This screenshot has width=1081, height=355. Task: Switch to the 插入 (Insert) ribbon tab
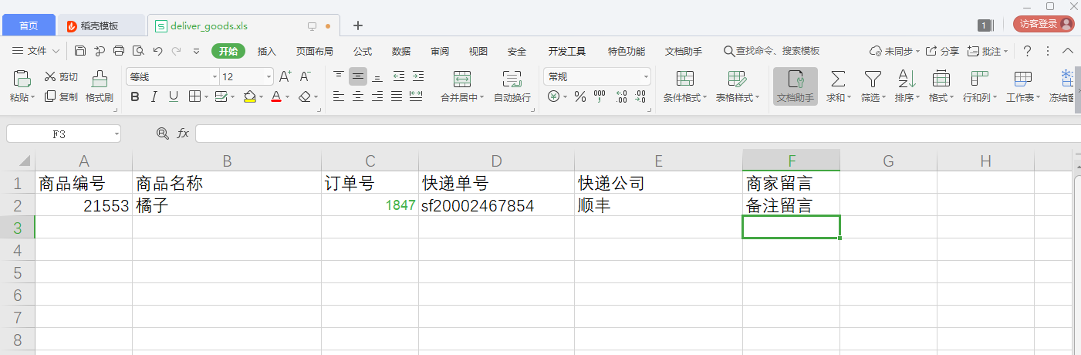(x=266, y=51)
